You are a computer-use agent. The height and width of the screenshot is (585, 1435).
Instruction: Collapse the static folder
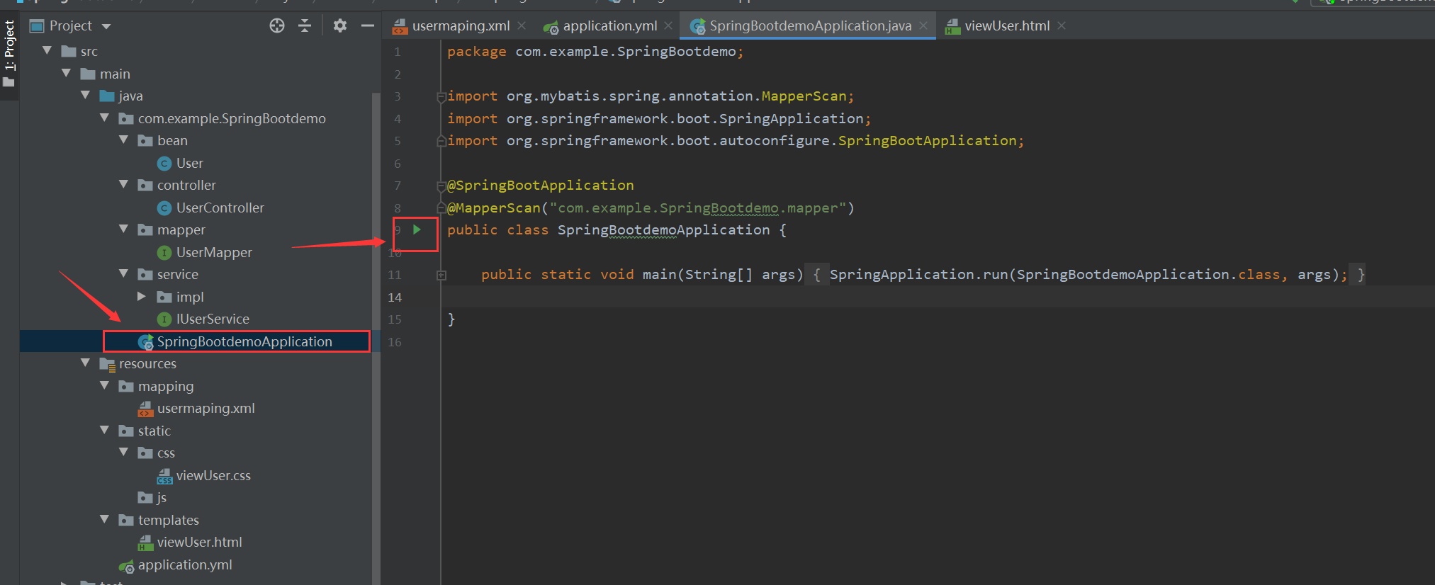[105, 431]
